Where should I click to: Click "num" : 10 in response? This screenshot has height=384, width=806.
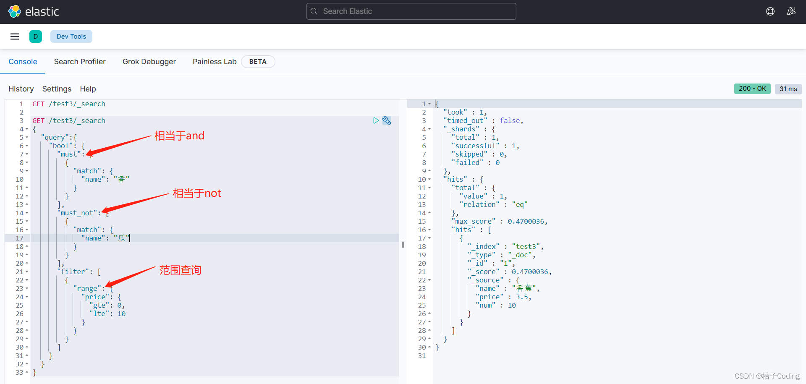pos(496,305)
